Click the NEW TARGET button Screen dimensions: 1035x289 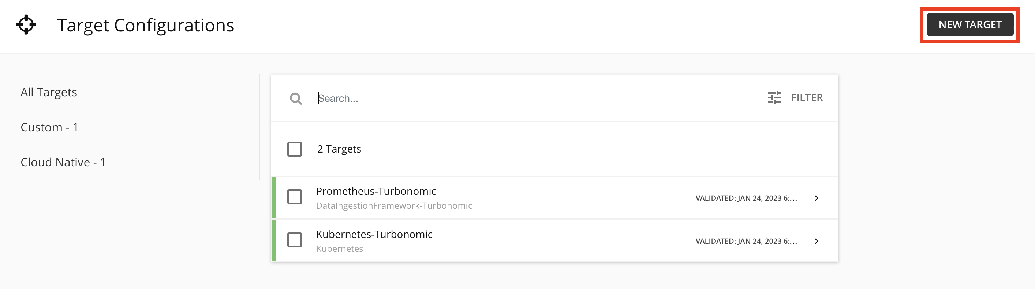[x=970, y=24]
